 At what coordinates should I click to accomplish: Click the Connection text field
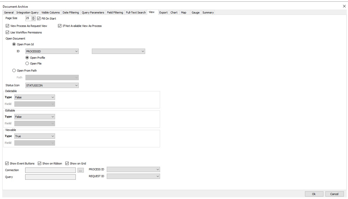(51, 170)
